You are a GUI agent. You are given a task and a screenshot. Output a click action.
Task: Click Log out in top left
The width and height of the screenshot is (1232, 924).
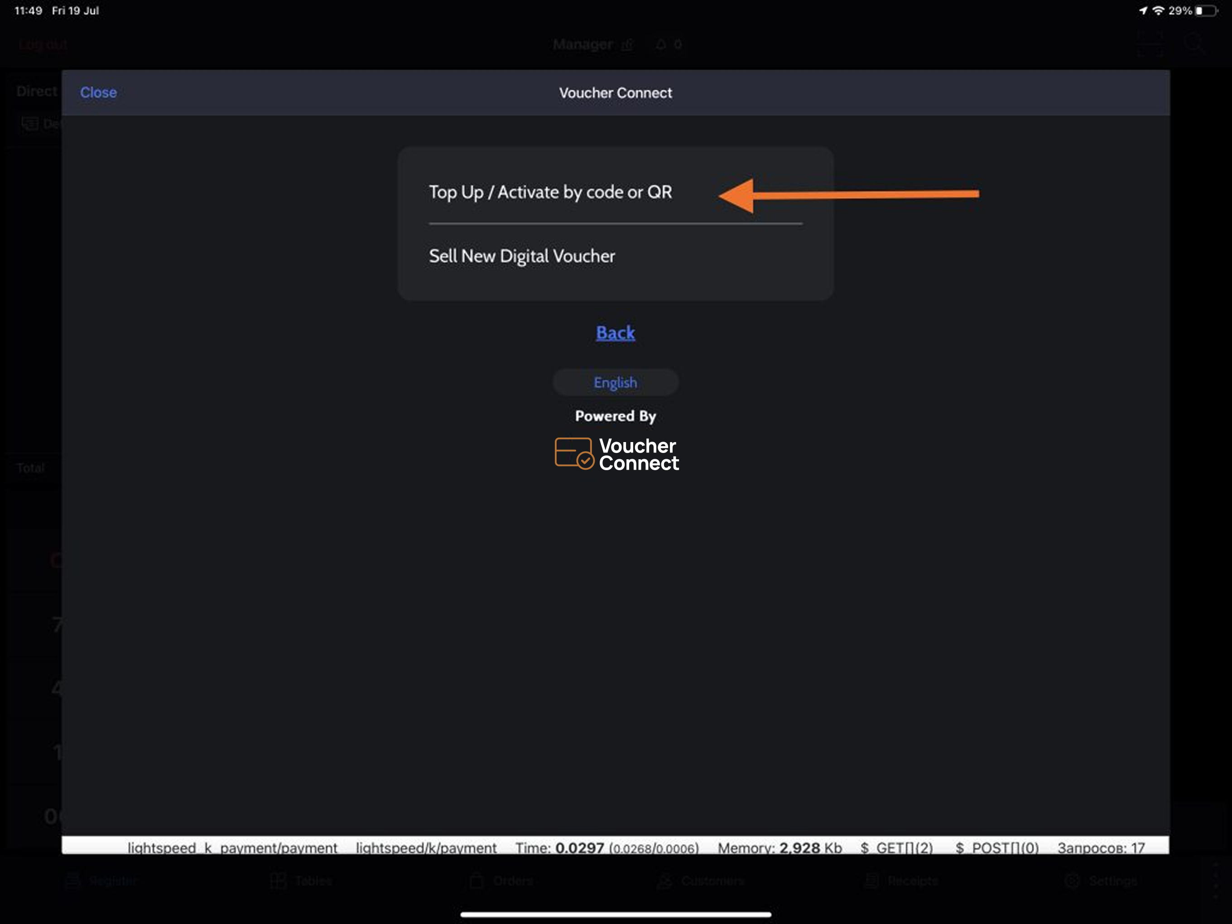43,44
